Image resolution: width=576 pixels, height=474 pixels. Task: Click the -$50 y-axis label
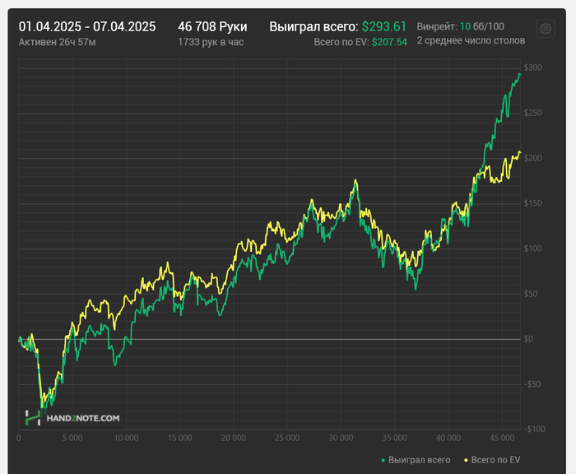[532, 384]
